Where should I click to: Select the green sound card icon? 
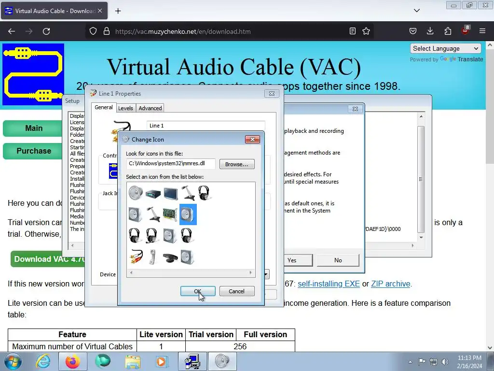170,214
